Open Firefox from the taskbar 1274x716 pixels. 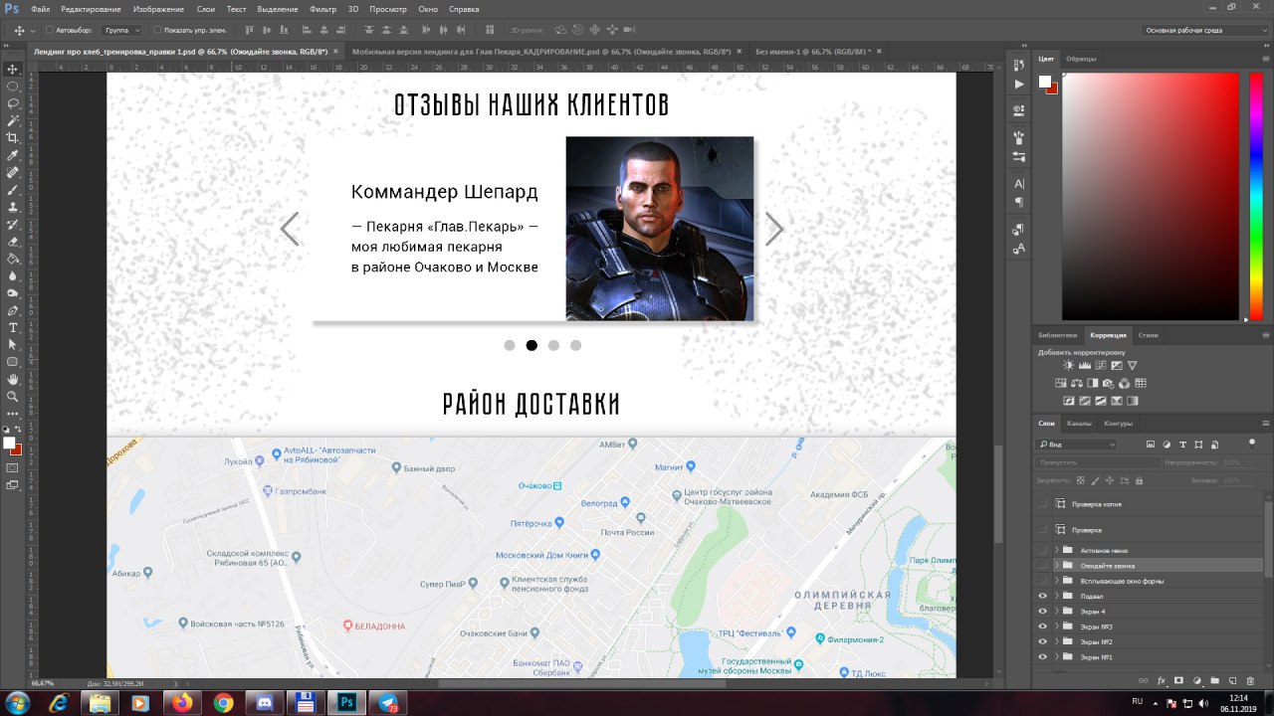coord(181,702)
